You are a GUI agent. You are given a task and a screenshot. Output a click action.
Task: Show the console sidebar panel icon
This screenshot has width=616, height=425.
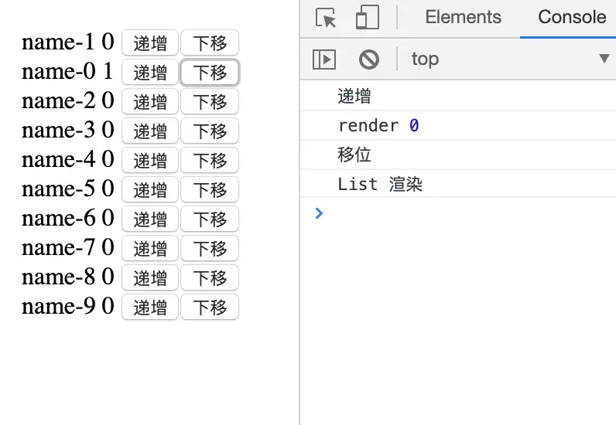click(x=324, y=59)
